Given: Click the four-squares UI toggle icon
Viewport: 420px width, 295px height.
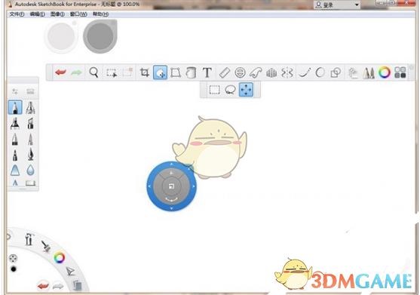Looking at the screenshot, I should [x=400, y=72].
